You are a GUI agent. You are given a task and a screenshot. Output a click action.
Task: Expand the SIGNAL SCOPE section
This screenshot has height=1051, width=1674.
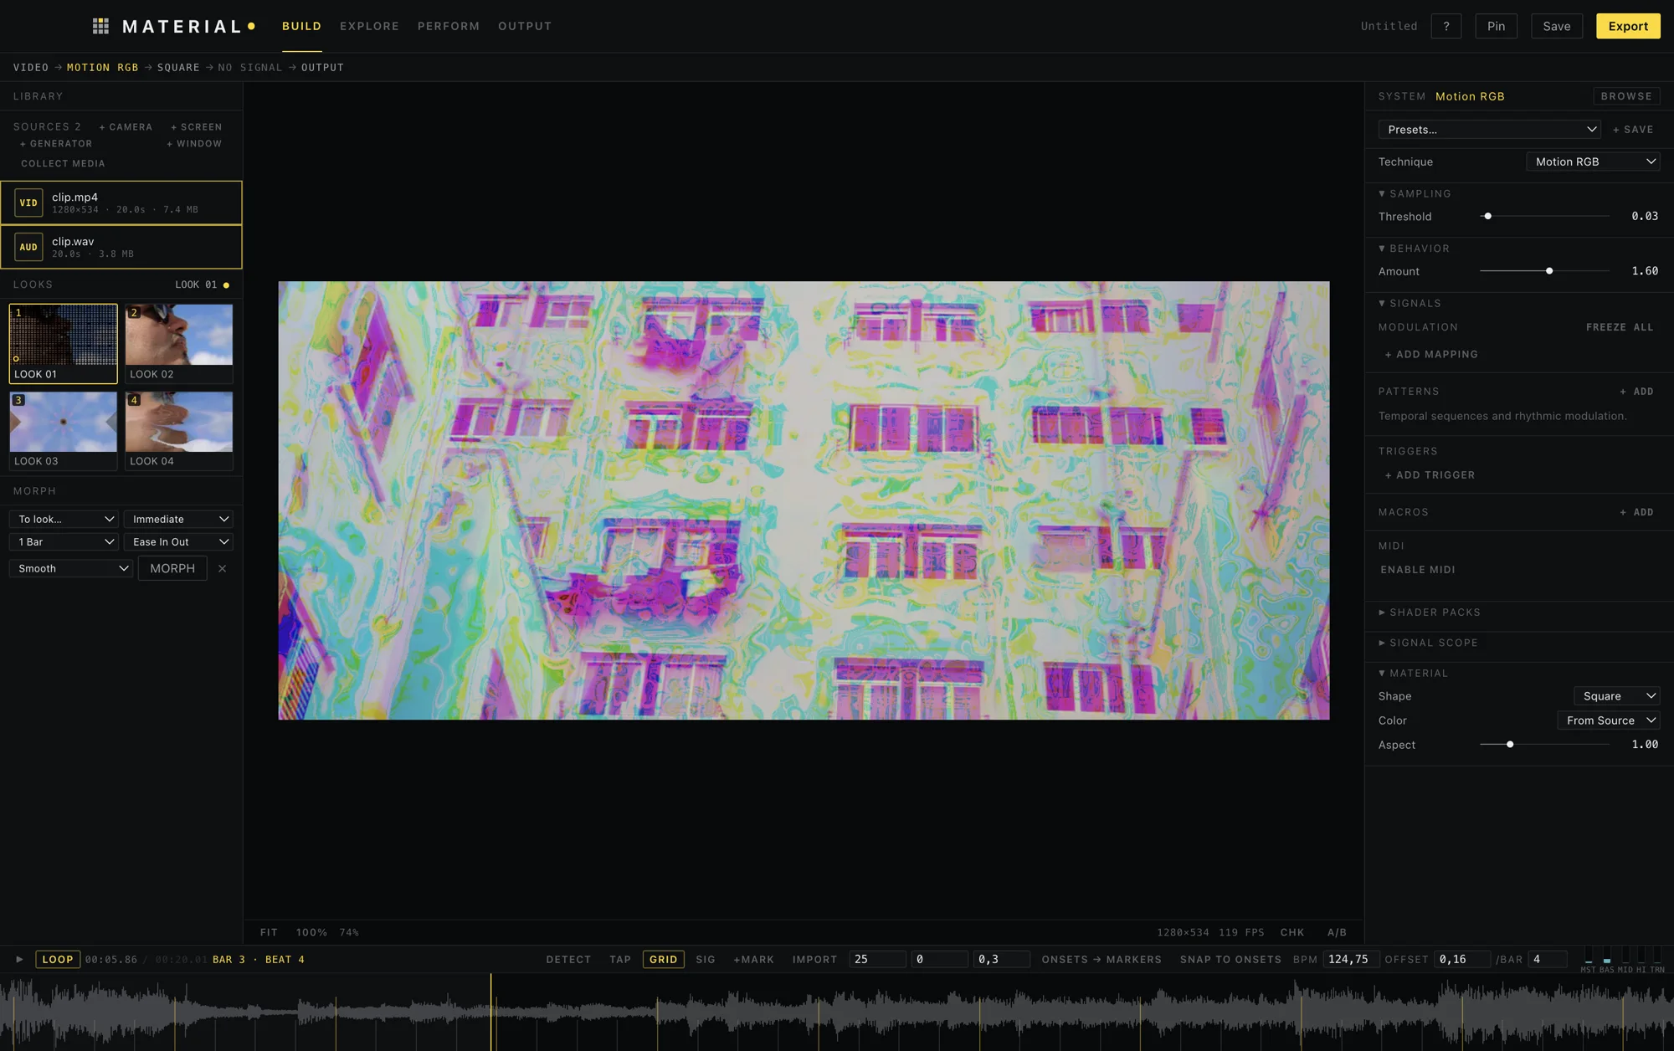[x=1428, y=643]
